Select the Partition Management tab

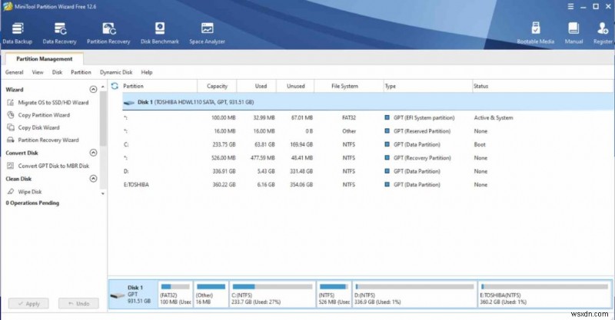45,58
